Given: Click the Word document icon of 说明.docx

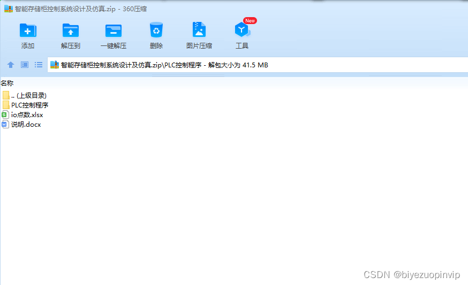Looking at the screenshot, I should click(5, 125).
